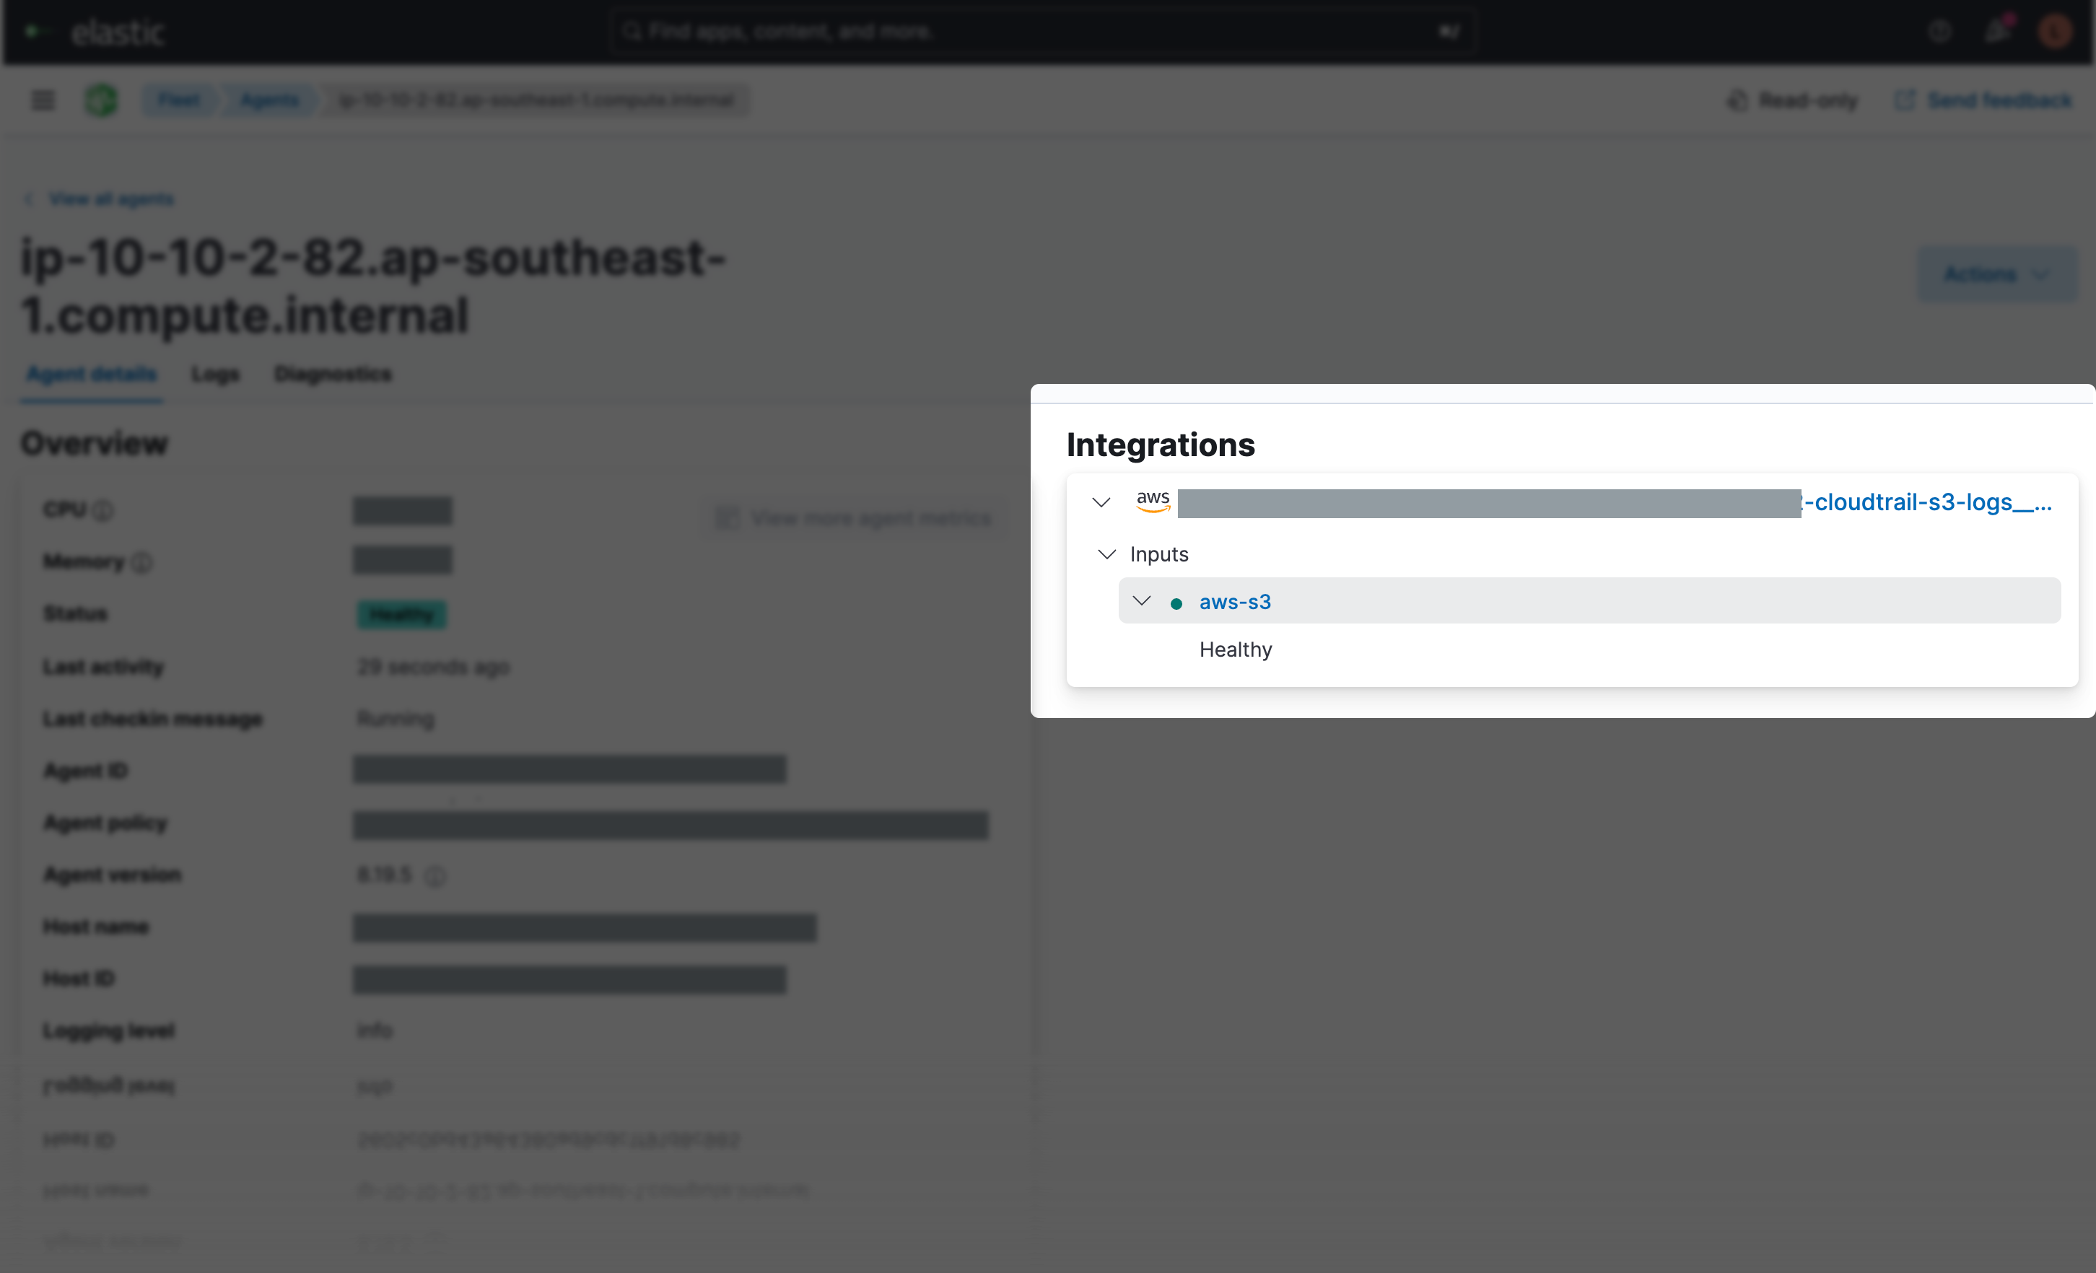Screen dimensions: 2096x1273
Task: Click the green aws-s3 status dot
Action: 1176,604
